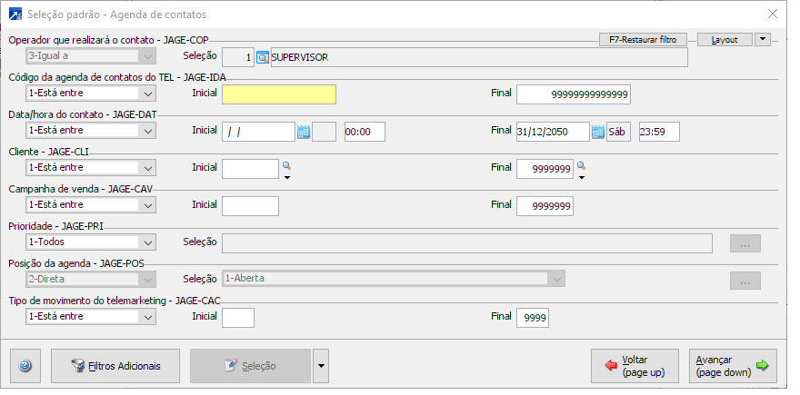
Task: Open client search for Final field
Action: (581, 165)
